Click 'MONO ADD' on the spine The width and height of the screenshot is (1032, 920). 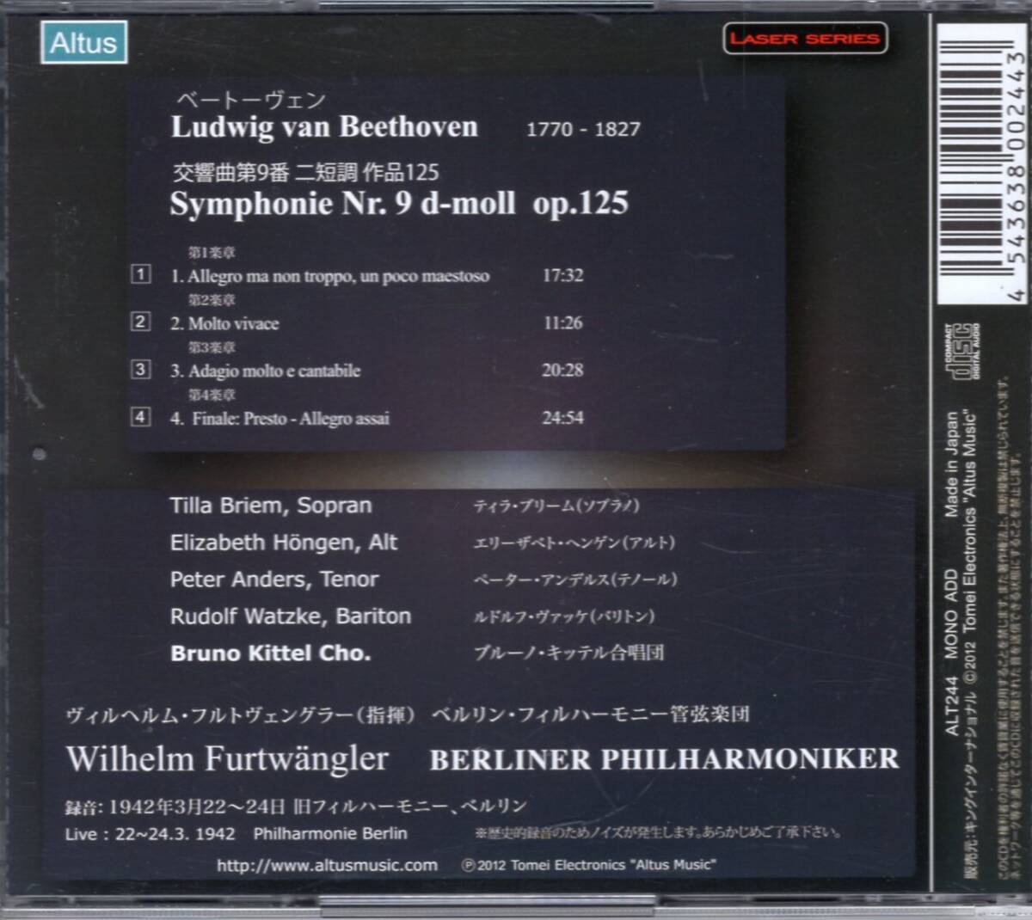click(x=951, y=613)
